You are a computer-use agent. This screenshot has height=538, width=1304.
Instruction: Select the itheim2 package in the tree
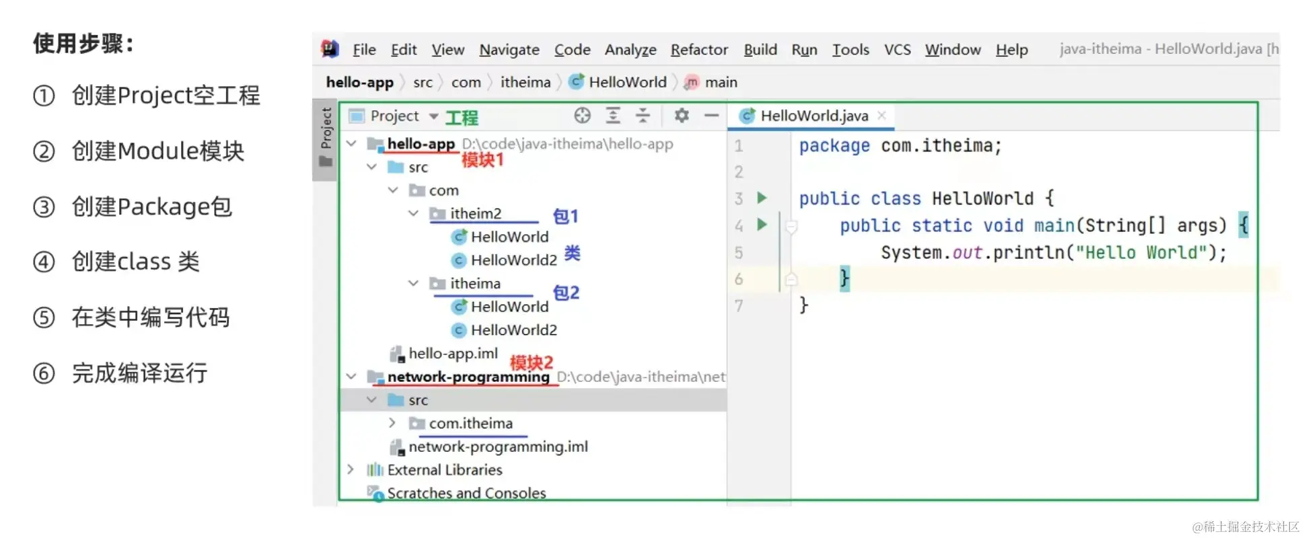point(476,213)
